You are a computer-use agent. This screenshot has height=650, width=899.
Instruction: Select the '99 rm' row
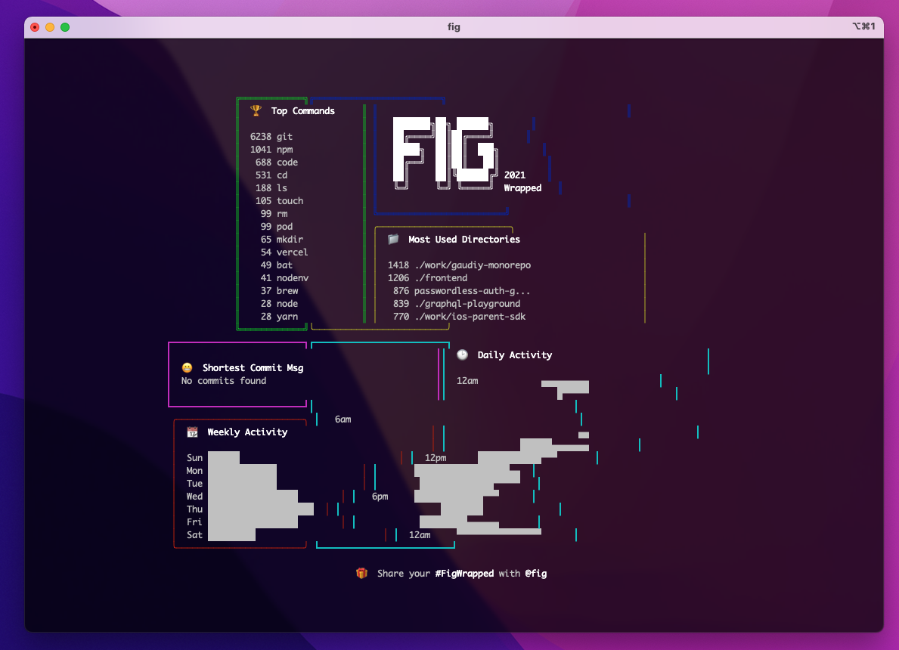[274, 213]
